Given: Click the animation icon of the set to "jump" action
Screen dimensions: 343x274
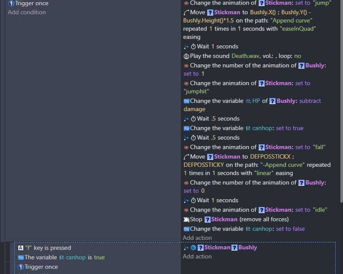Looking at the screenshot, I should [x=186, y=3].
